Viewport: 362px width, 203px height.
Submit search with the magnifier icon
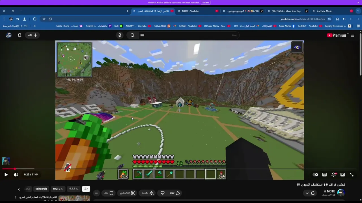click(133, 35)
